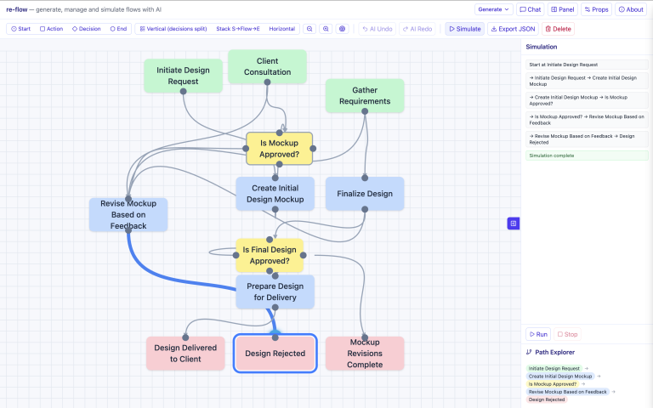
Task: Run the simulation
Action: coord(538,334)
